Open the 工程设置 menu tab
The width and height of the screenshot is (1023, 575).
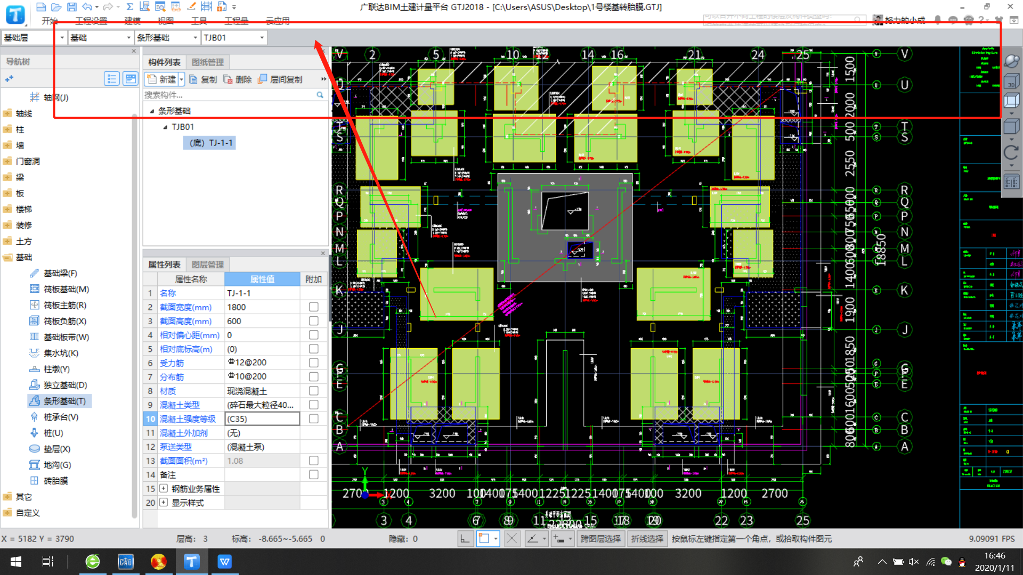[x=91, y=21]
